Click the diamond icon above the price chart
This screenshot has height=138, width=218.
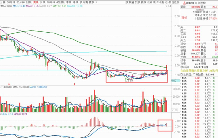167,6
